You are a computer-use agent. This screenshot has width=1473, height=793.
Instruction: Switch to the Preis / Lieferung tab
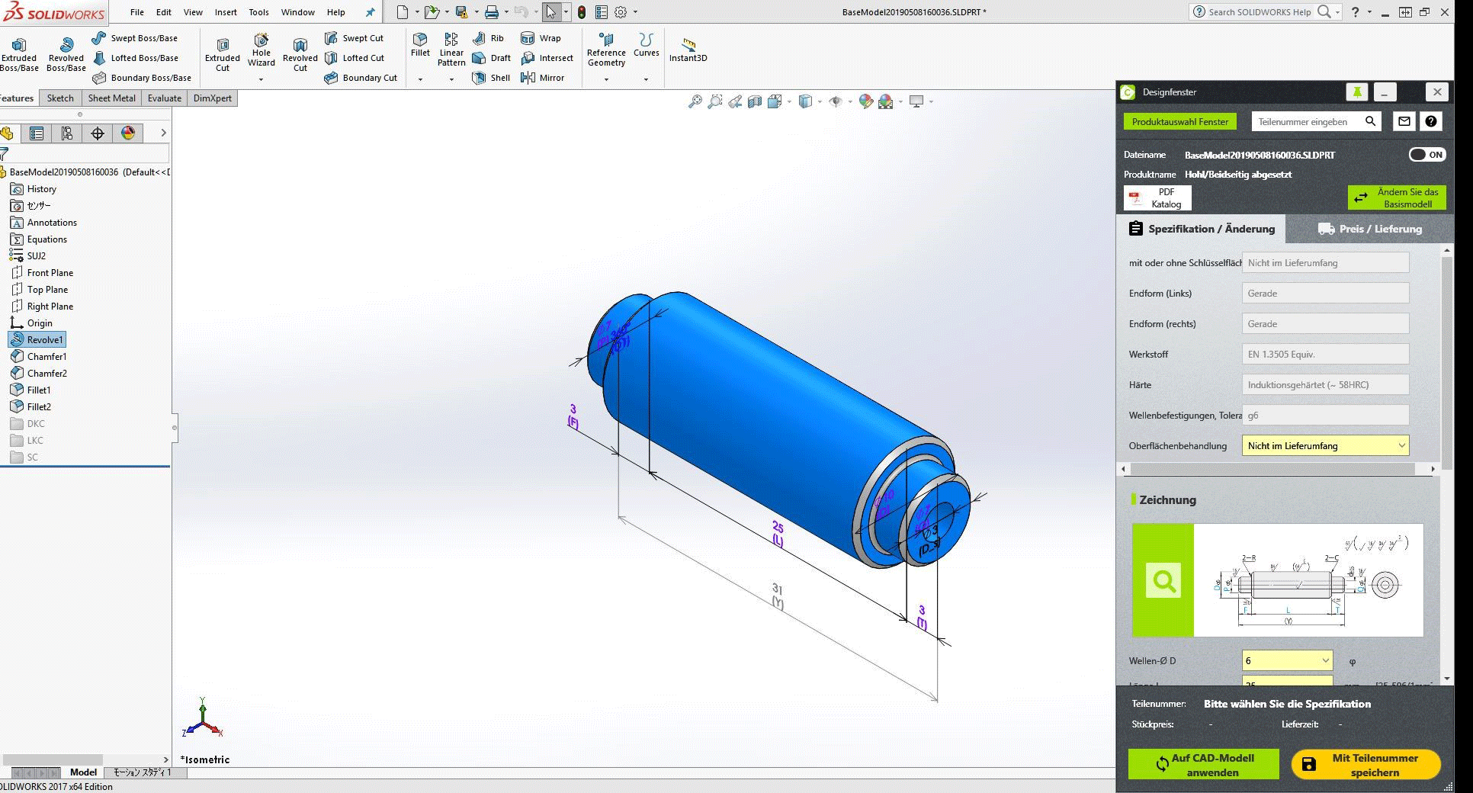pyautogui.click(x=1369, y=229)
